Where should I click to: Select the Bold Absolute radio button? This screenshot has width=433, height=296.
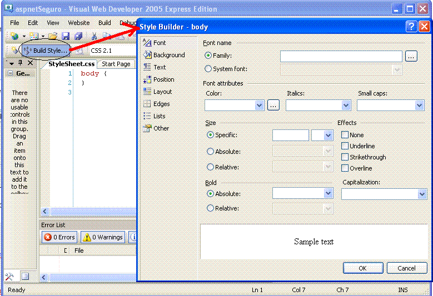point(210,194)
